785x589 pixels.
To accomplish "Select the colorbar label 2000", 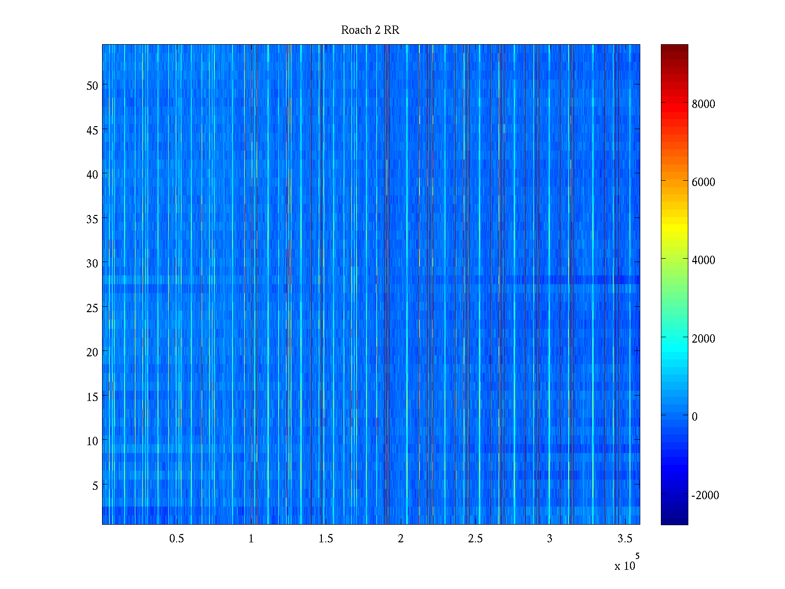I will coord(703,339).
